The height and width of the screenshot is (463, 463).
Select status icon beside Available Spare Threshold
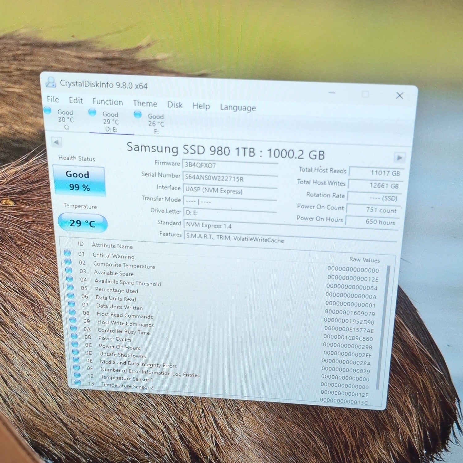(x=69, y=279)
